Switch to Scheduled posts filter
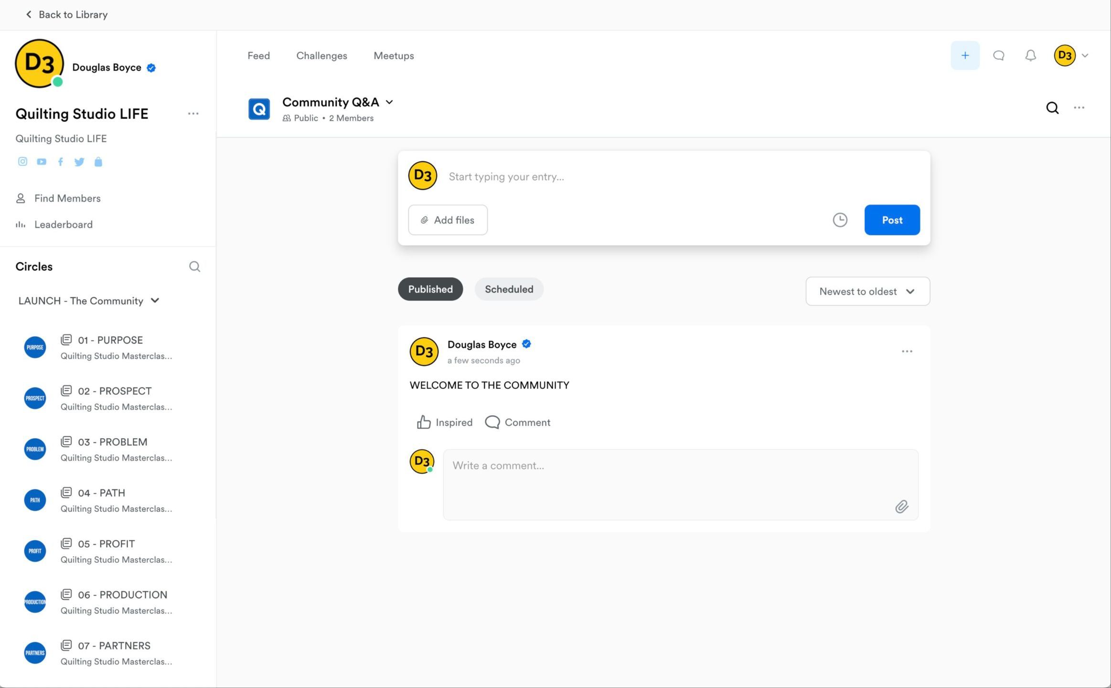The image size is (1111, 688). tap(509, 289)
